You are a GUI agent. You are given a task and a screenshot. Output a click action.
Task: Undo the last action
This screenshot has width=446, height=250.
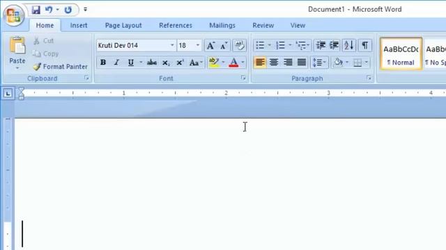pos(49,10)
